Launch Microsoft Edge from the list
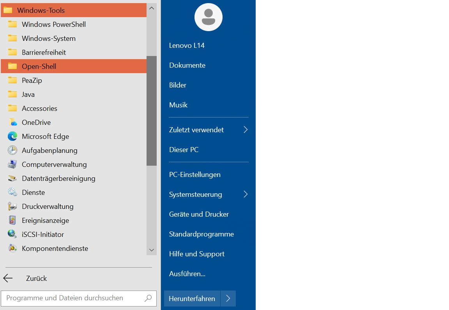Image resolution: width=449 pixels, height=310 pixels. (x=74, y=136)
